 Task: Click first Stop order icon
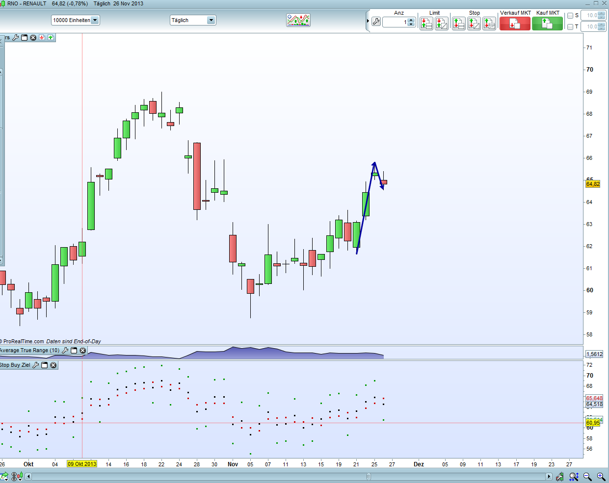tap(459, 23)
